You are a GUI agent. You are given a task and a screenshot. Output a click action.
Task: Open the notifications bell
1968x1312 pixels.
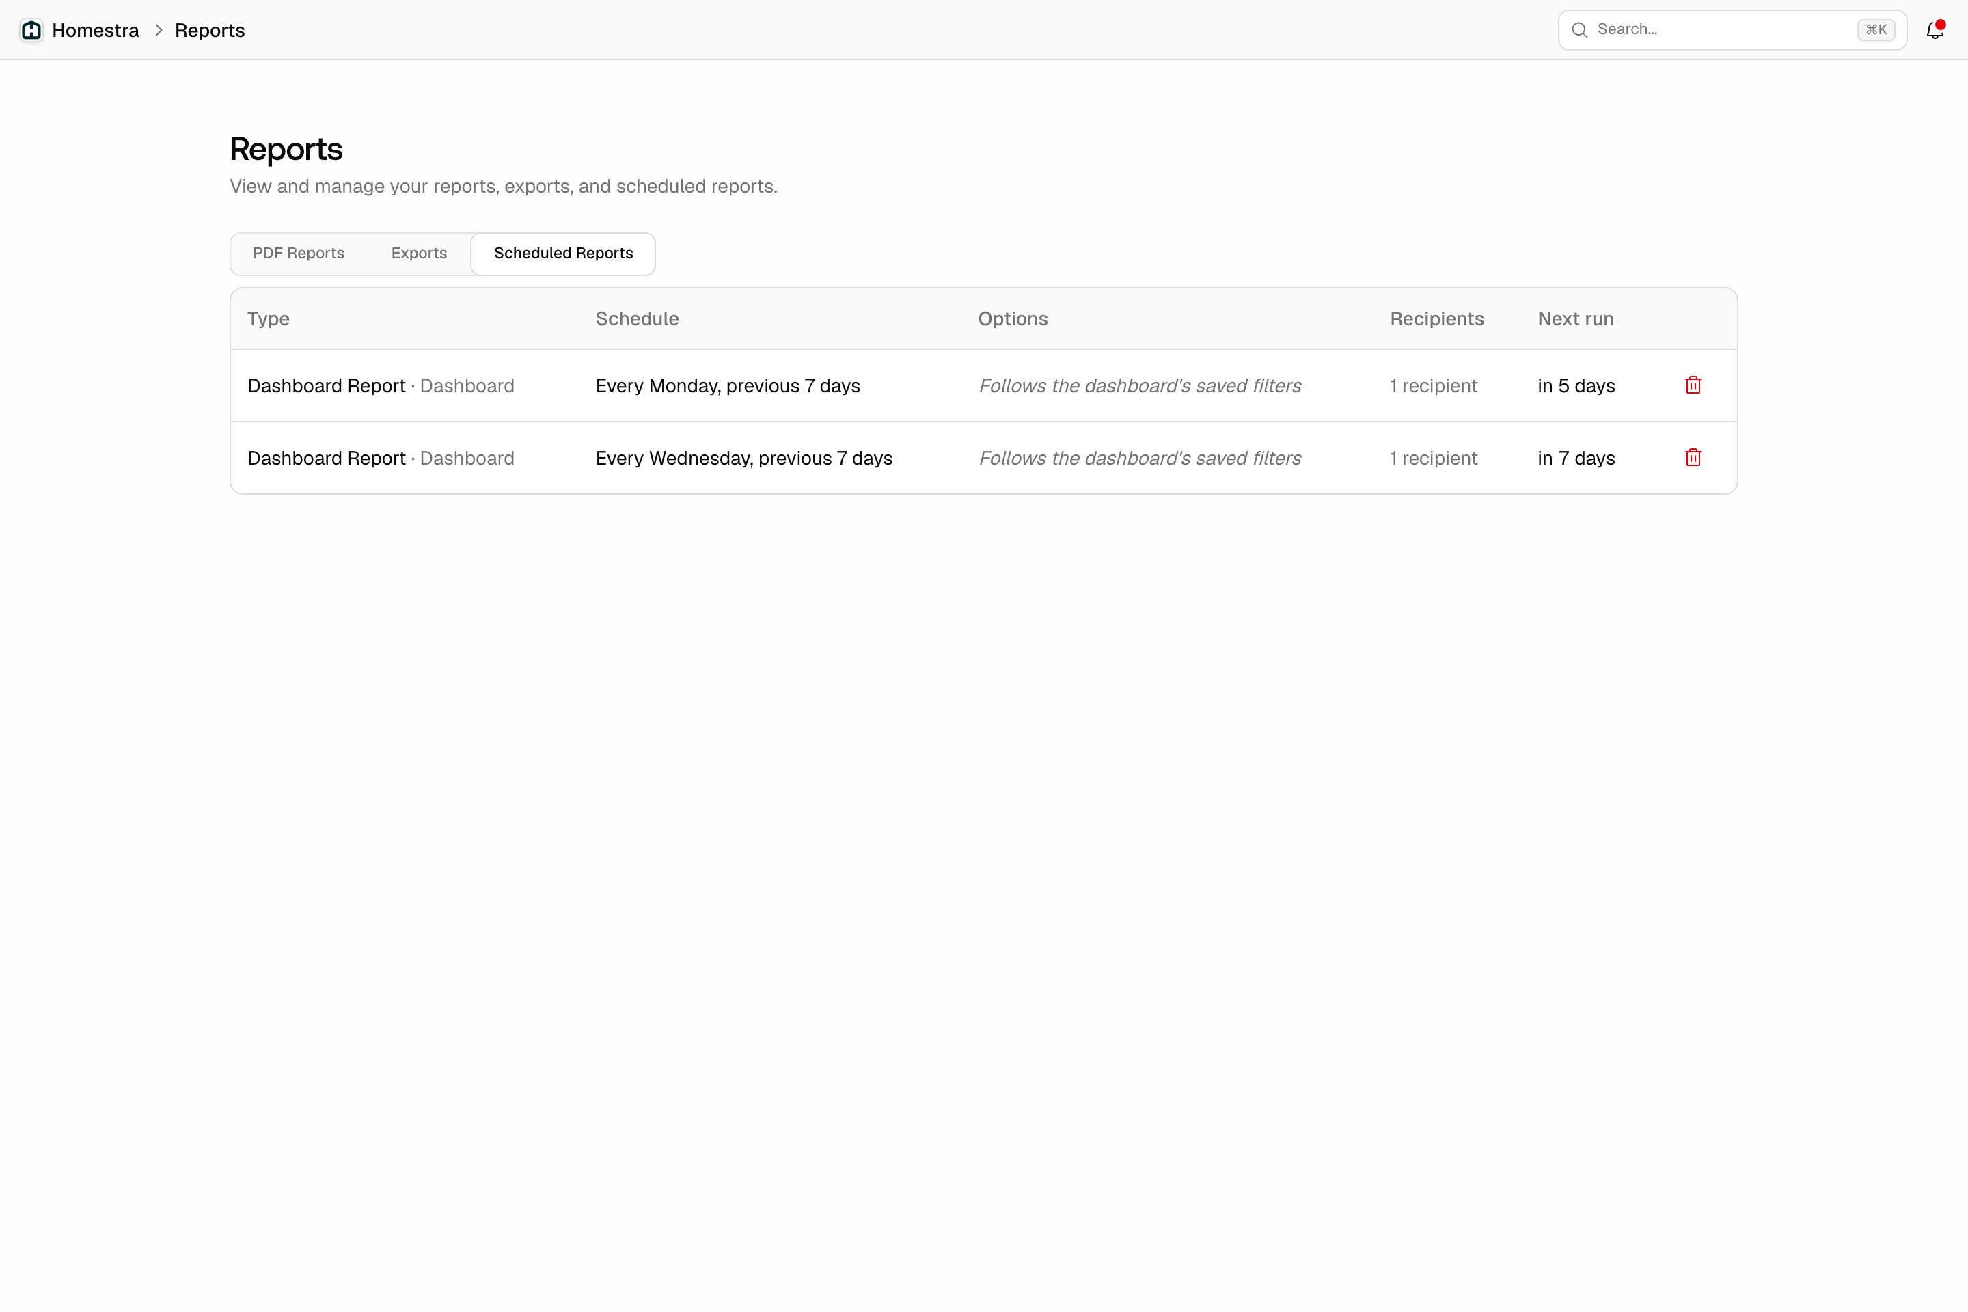point(1935,30)
